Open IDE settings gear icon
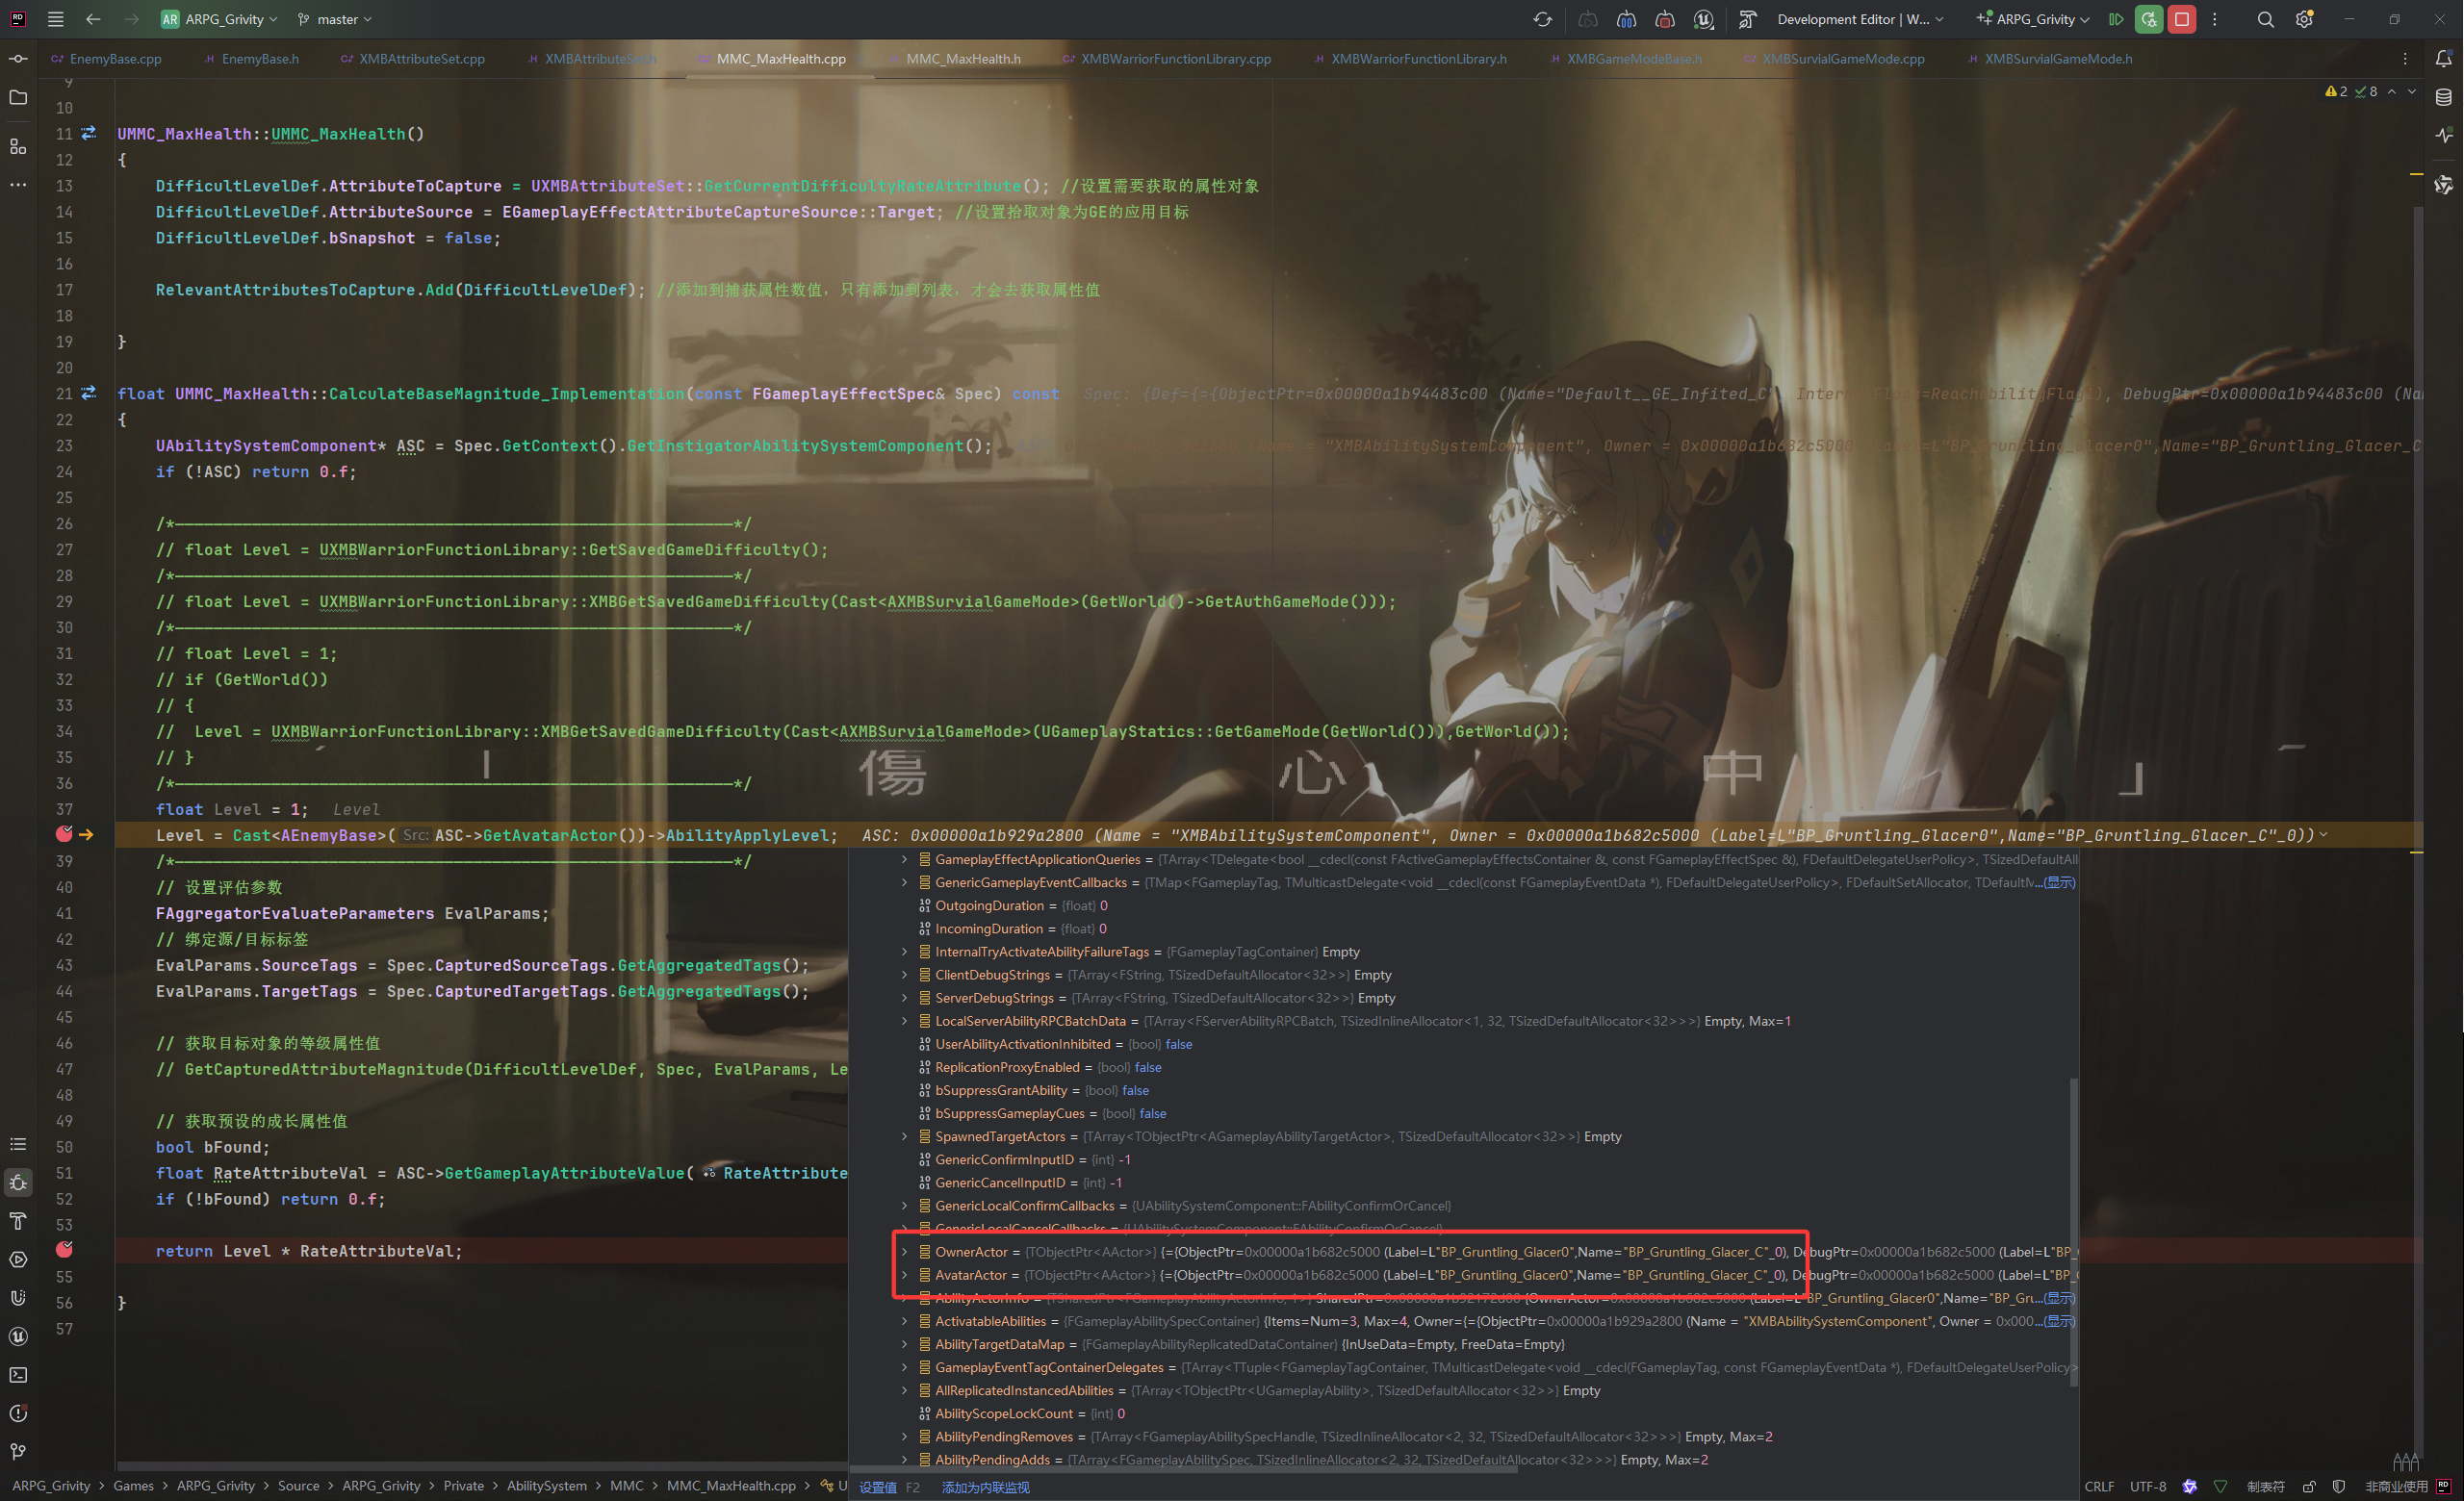 point(2304,19)
